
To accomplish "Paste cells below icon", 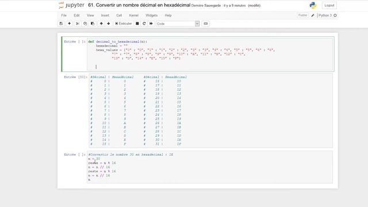I will 93,24.
